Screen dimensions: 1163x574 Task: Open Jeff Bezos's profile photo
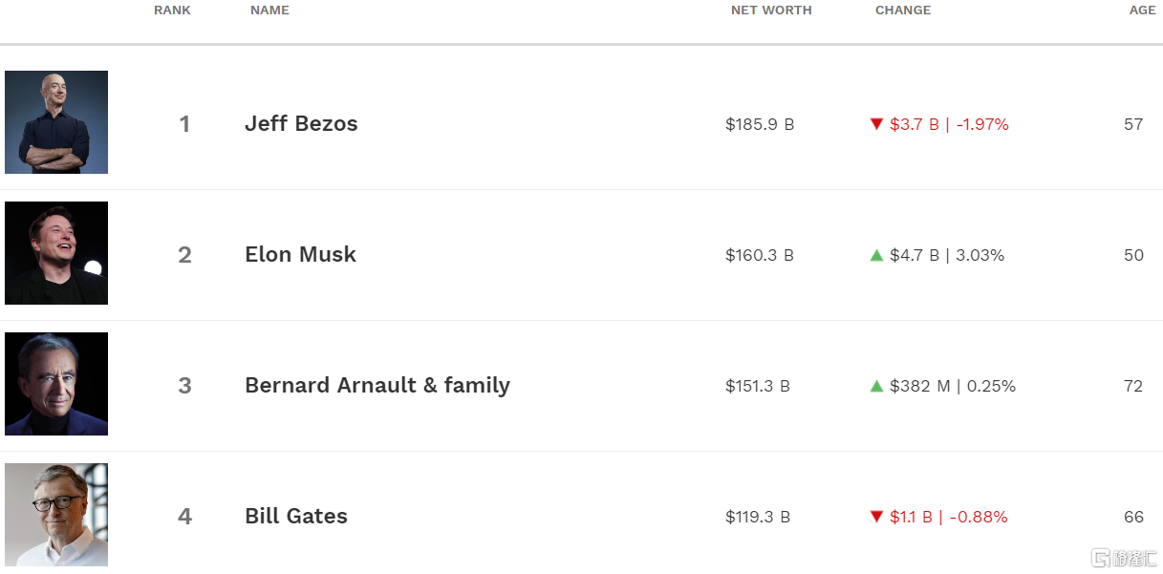[56, 122]
